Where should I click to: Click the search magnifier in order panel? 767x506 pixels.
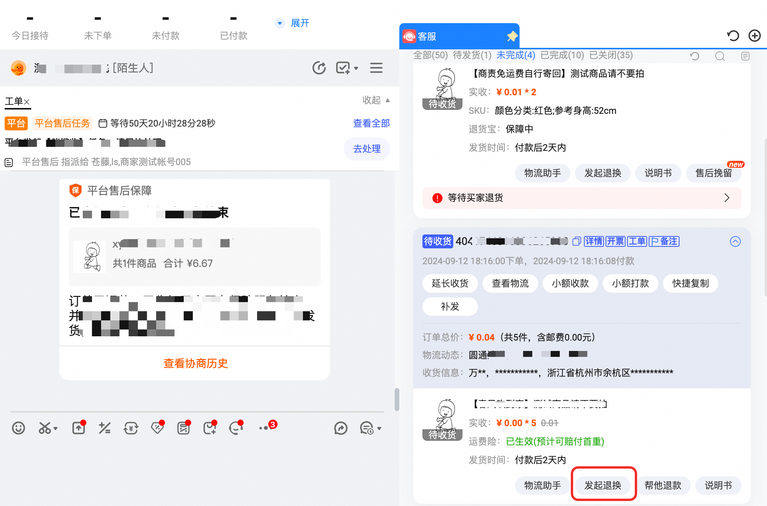coord(720,56)
